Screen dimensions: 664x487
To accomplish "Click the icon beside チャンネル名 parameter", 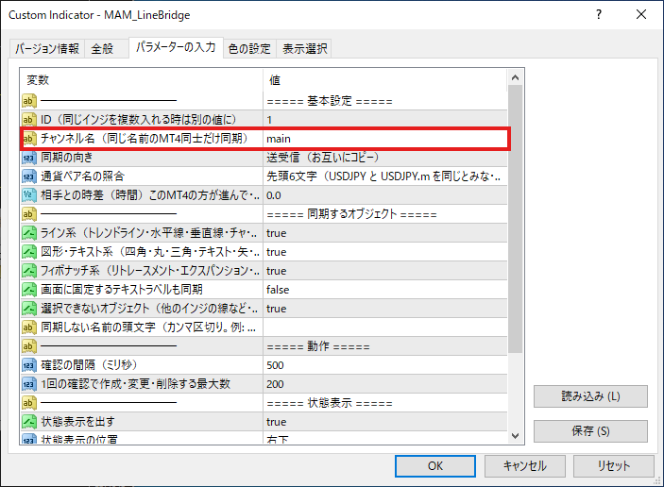I will 29,139.
